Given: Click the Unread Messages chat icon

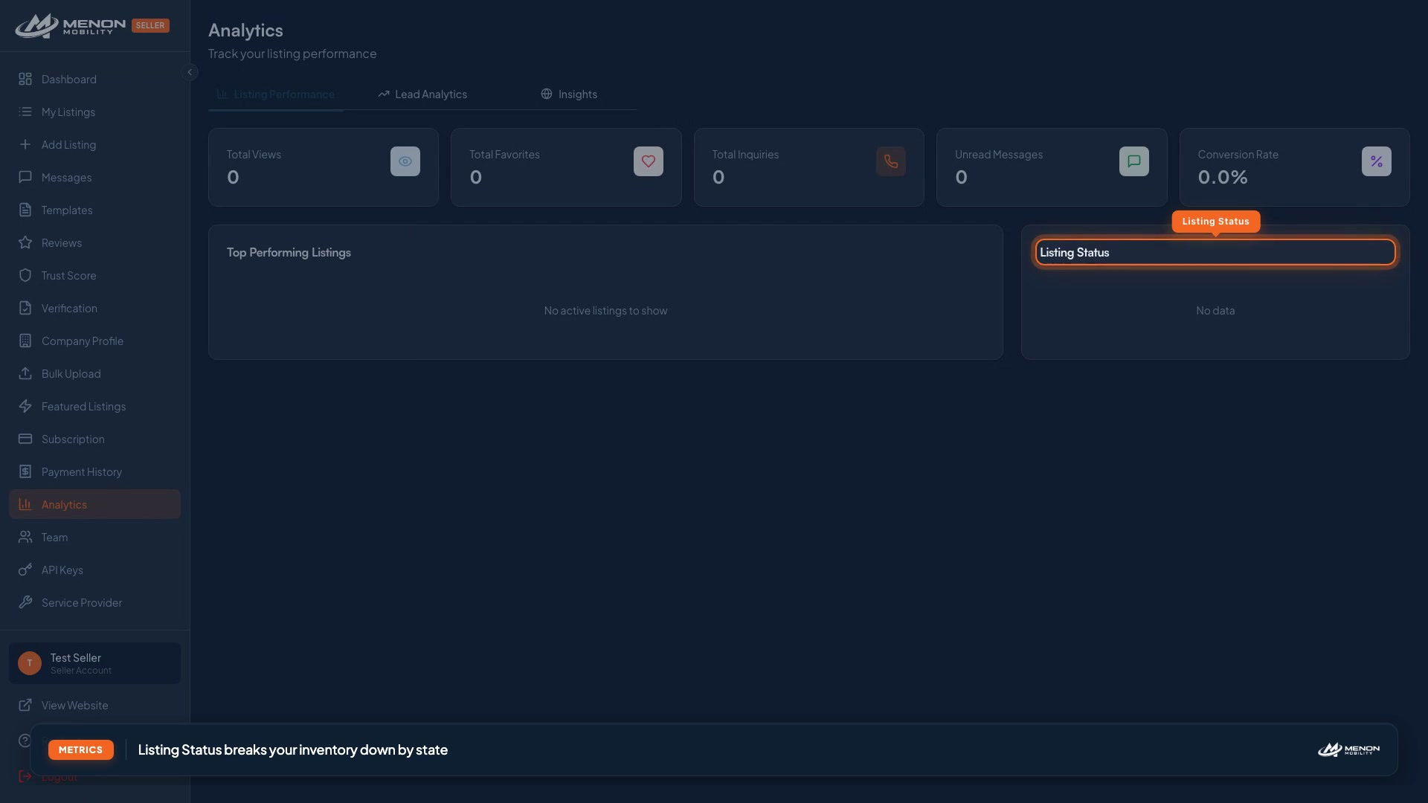Looking at the screenshot, I should [x=1134, y=161].
